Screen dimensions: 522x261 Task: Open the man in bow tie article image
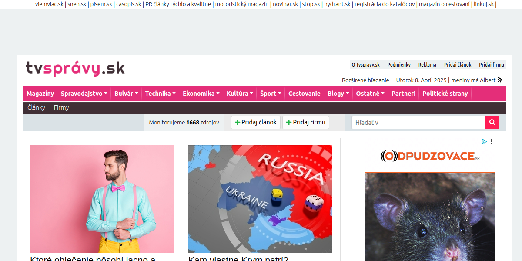pyautogui.click(x=102, y=199)
